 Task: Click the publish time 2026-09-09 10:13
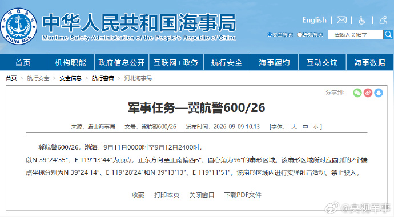click(236, 127)
